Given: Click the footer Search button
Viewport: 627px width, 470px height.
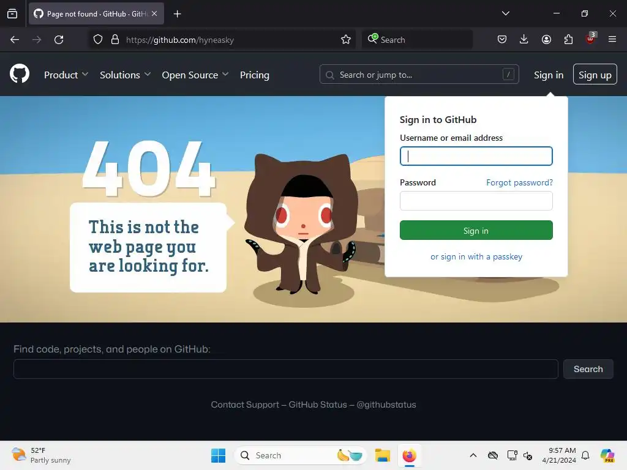Looking at the screenshot, I should pos(588,369).
